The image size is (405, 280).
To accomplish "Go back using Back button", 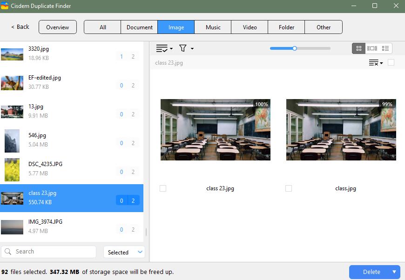I will [x=20, y=27].
